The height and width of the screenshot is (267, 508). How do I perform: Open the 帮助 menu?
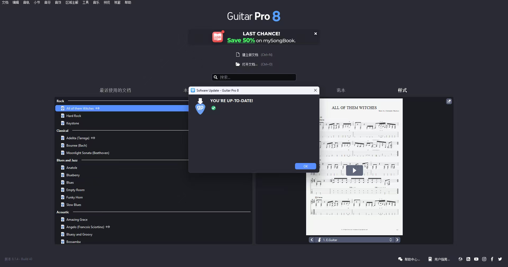(x=128, y=2)
